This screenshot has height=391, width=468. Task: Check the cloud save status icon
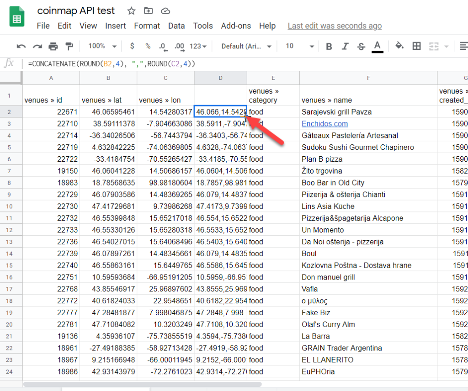(165, 11)
